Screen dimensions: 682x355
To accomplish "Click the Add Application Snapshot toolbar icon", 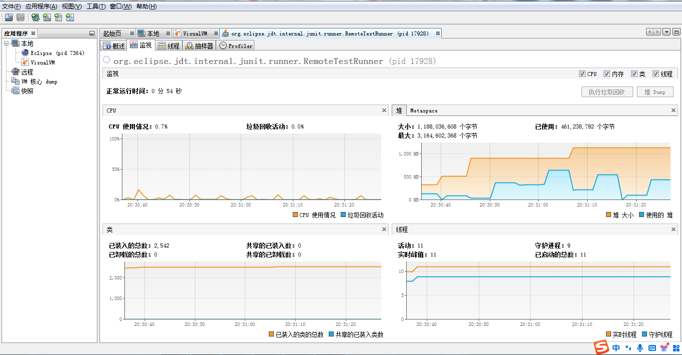I will click(x=70, y=17).
